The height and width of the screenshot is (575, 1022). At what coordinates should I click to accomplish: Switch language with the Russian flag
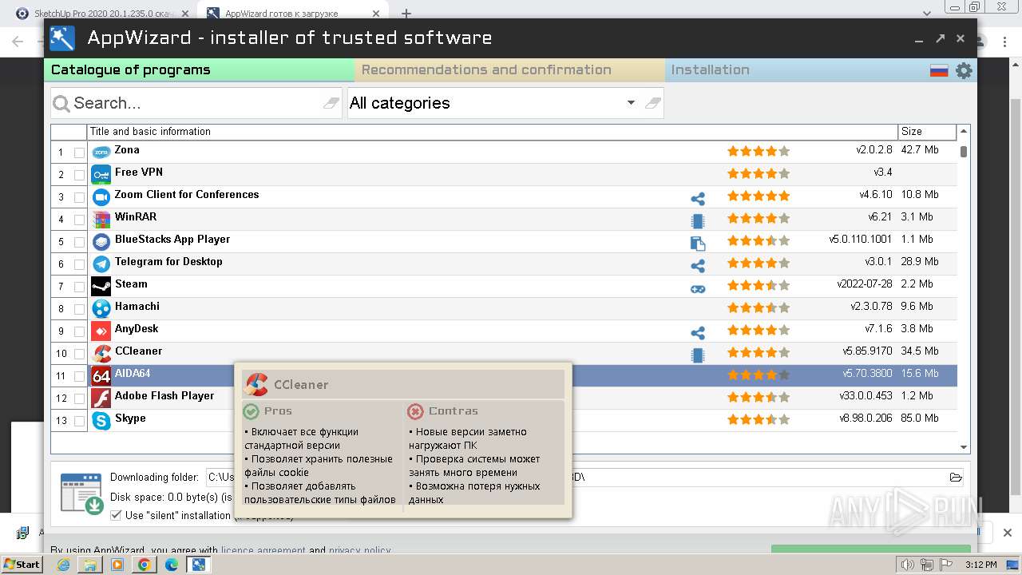click(939, 70)
